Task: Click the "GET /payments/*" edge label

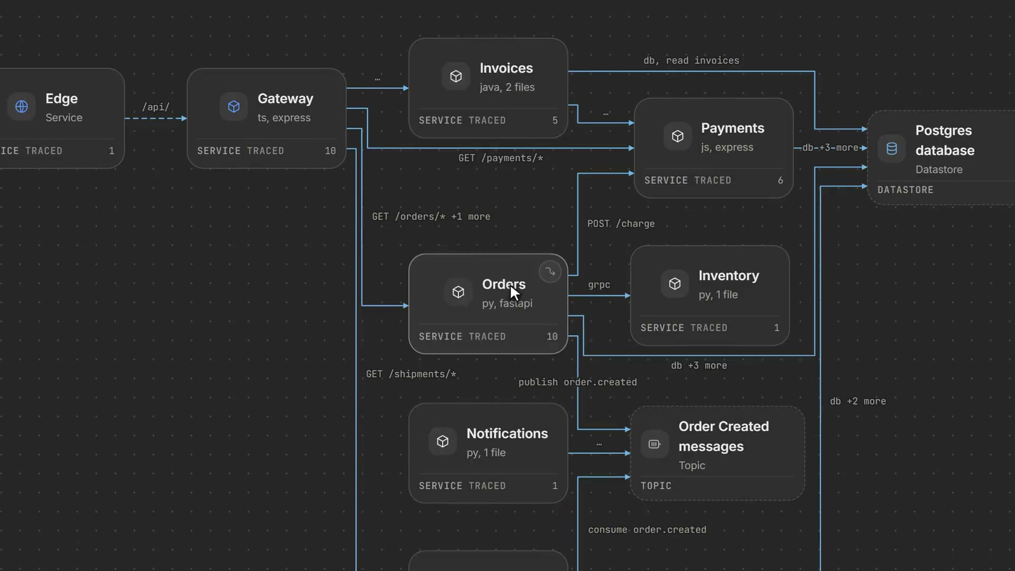Action: (x=501, y=158)
